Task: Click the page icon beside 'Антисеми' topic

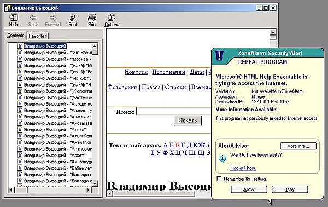Action: coord(20,149)
